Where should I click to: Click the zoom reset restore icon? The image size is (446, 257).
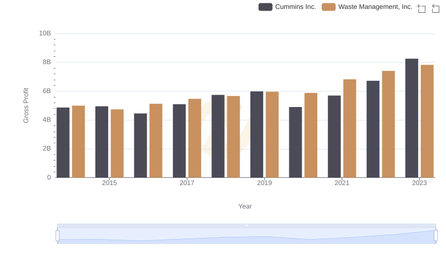pyautogui.click(x=435, y=8)
